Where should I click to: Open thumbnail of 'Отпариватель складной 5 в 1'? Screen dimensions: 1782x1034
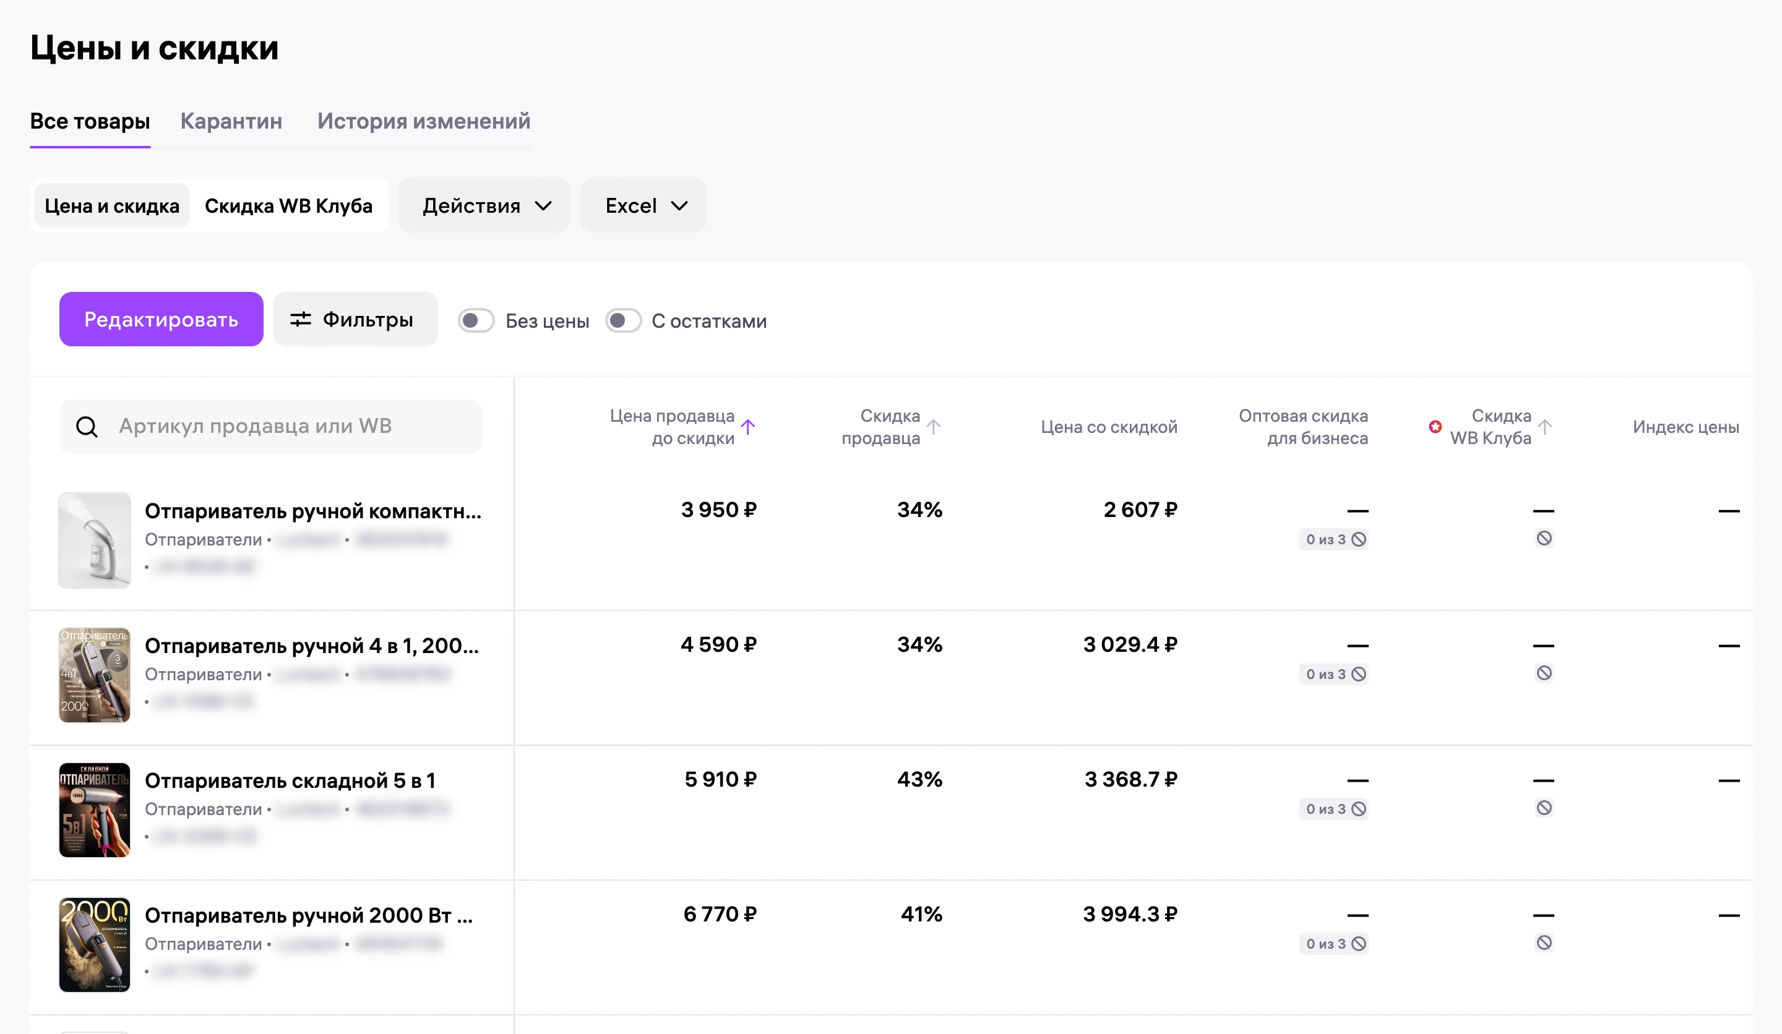94,810
